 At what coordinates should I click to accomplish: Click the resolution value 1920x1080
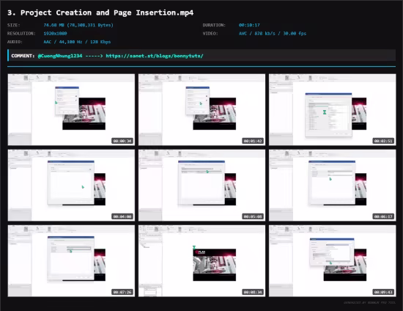click(x=55, y=34)
